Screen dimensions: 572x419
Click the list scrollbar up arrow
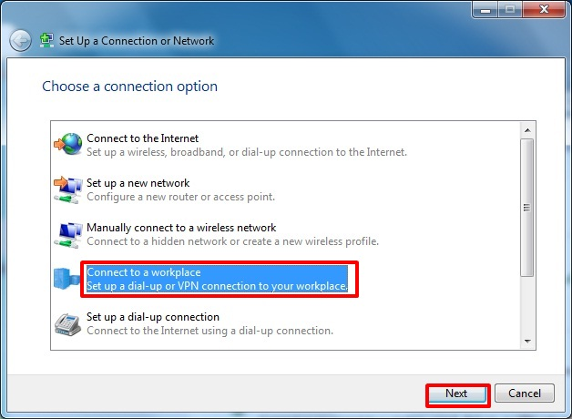pos(527,130)
